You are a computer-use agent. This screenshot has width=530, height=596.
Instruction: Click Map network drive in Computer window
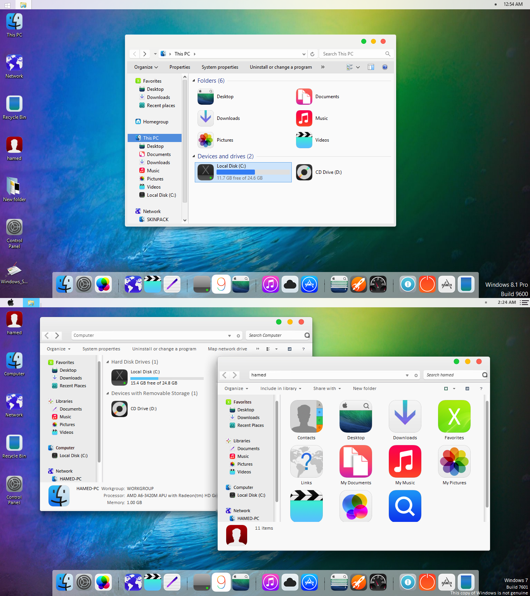[x=227, y=349]
